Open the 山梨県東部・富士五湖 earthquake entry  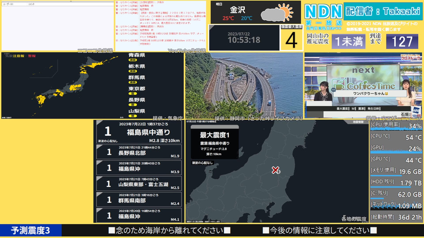[x=139, y=184]
